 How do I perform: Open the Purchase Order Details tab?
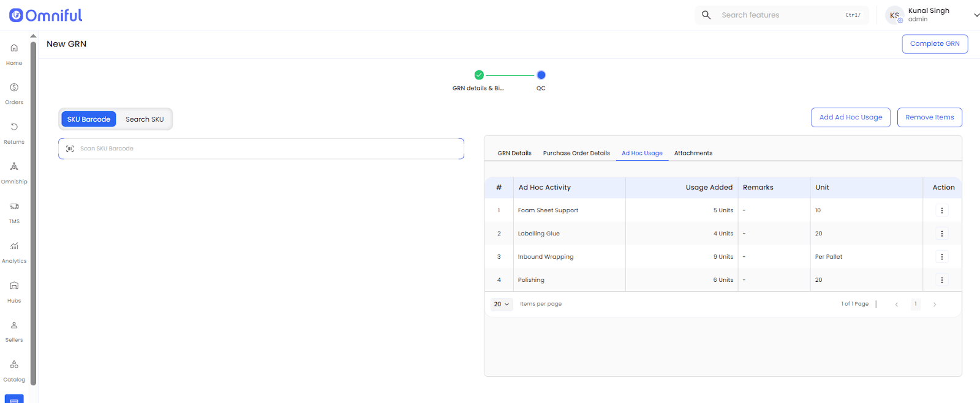click(x=576, y=153)
